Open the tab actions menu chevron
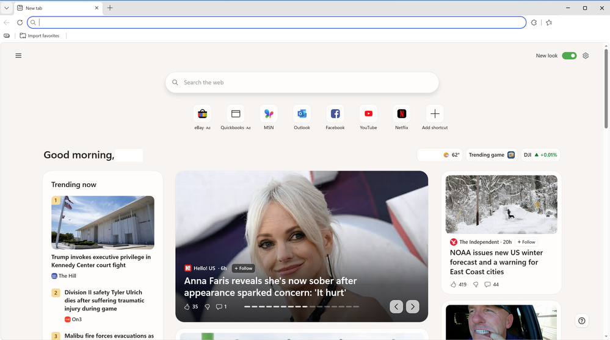The image size is (610, 340). tap(7, 8)
